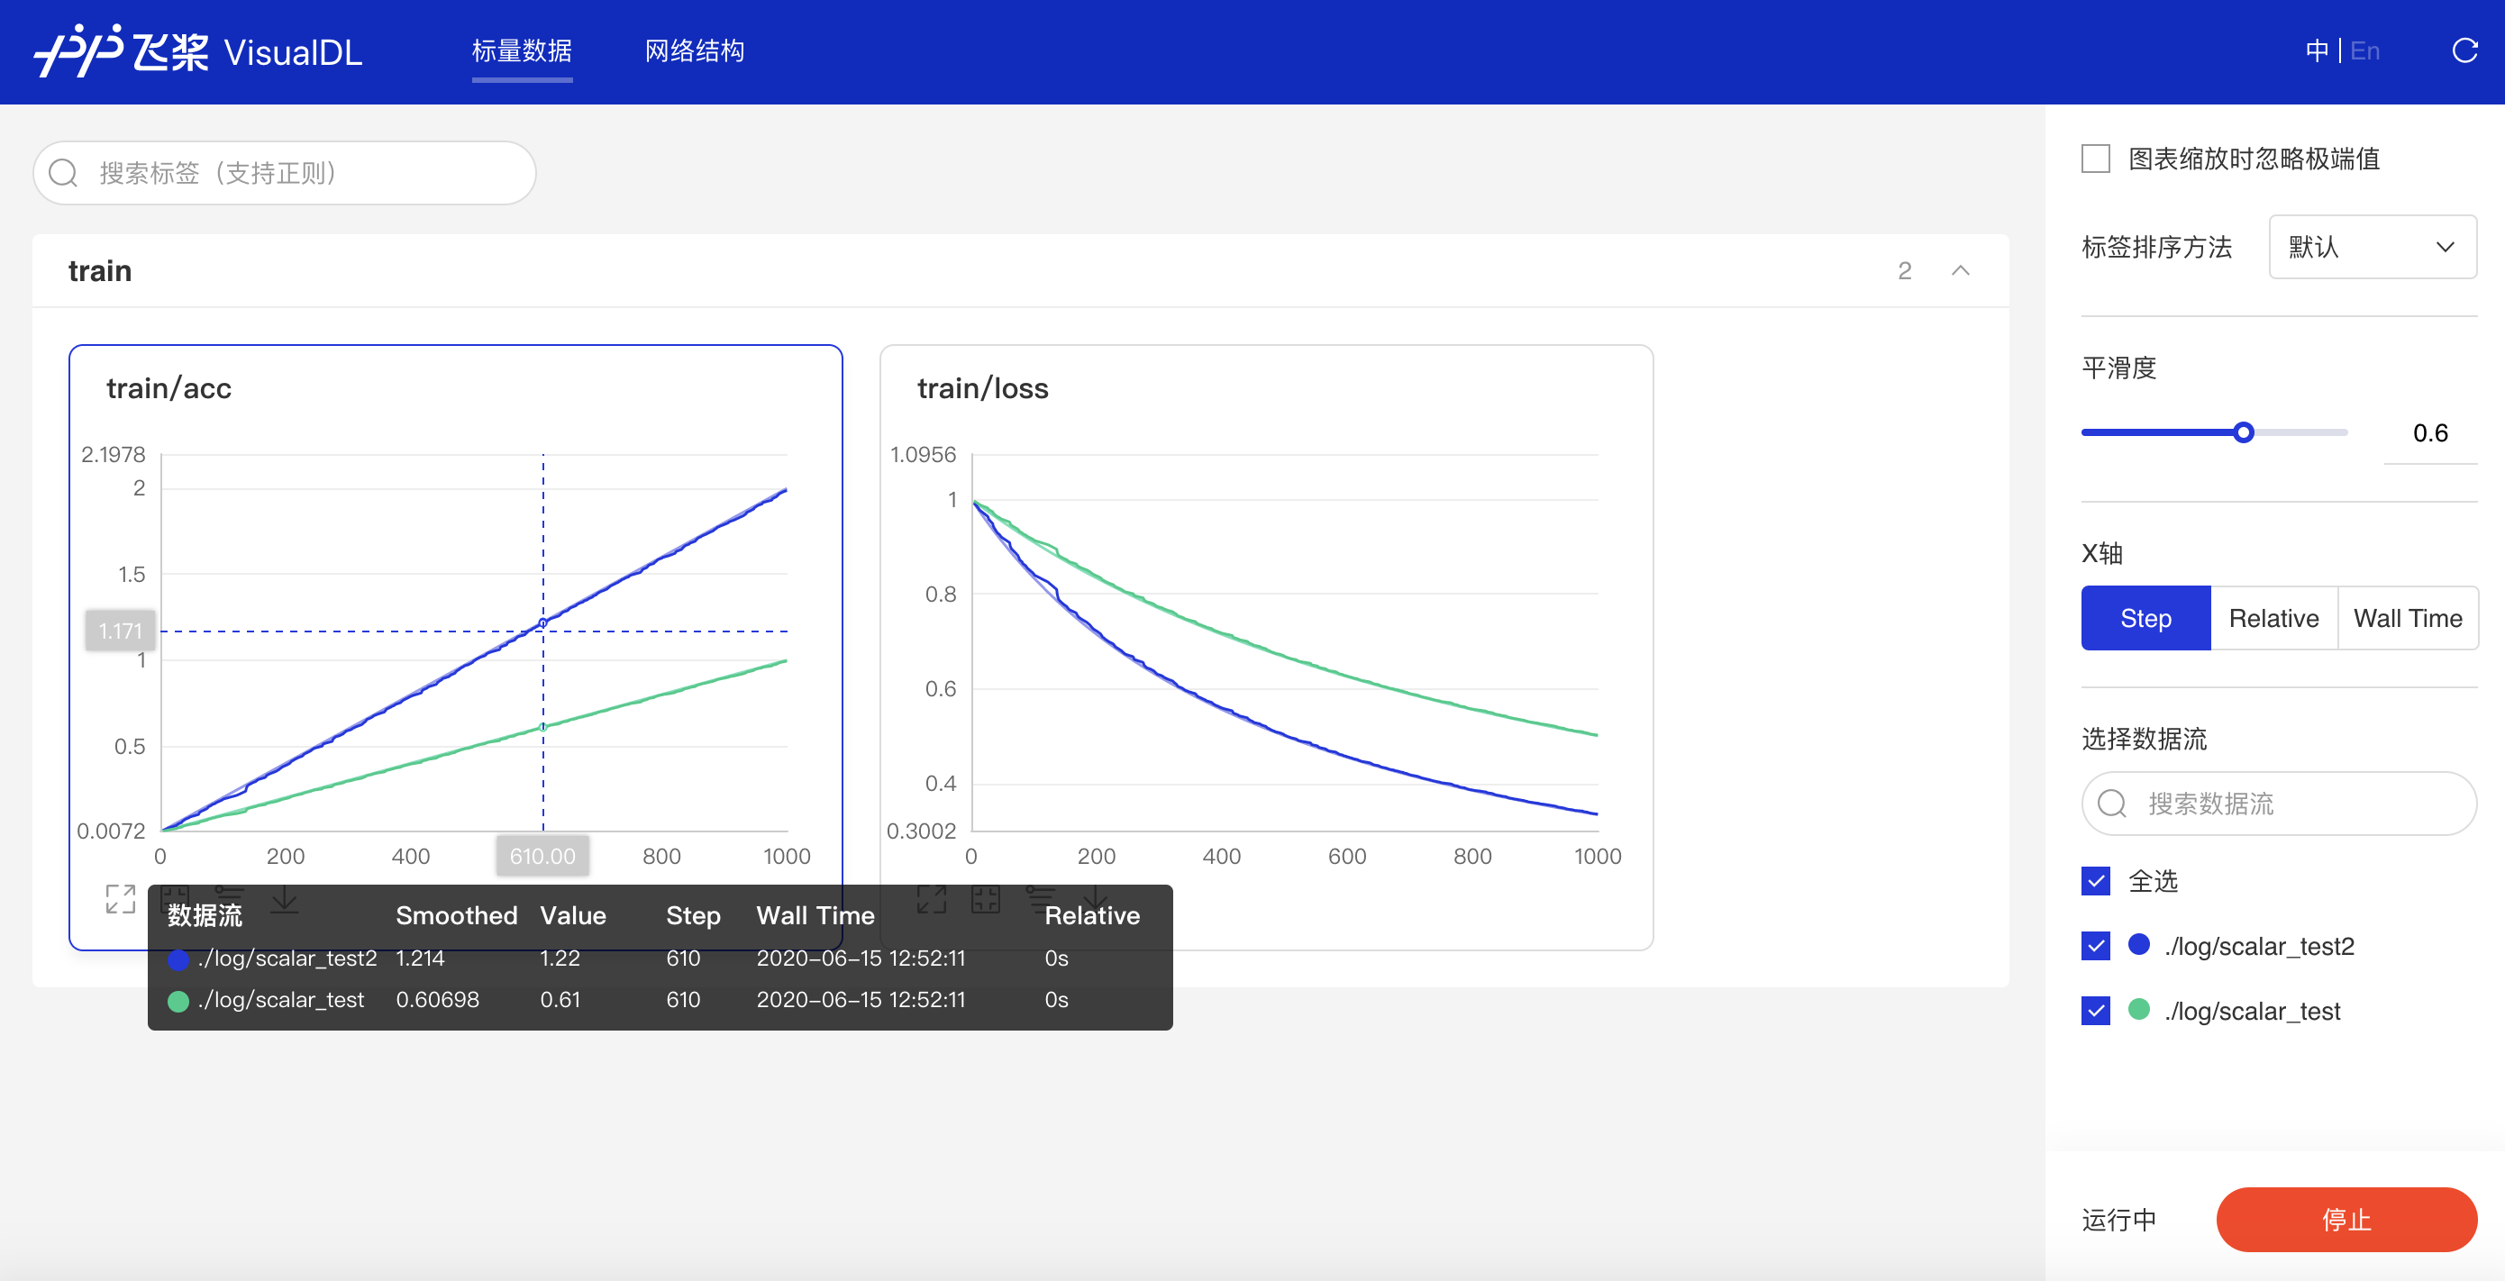Click the 2.1978 y-axis label on train/acc
The height and width of the screenshot is (1281, 2505).
[x=113, y=455]
